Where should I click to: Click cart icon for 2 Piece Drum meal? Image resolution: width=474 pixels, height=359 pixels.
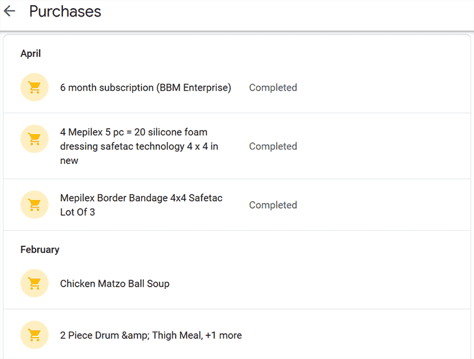point(34,335)
